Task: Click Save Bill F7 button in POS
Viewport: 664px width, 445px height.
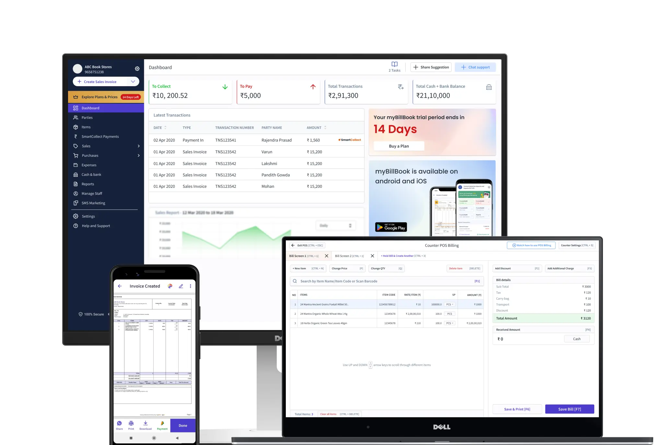Action: click(569, 409)
